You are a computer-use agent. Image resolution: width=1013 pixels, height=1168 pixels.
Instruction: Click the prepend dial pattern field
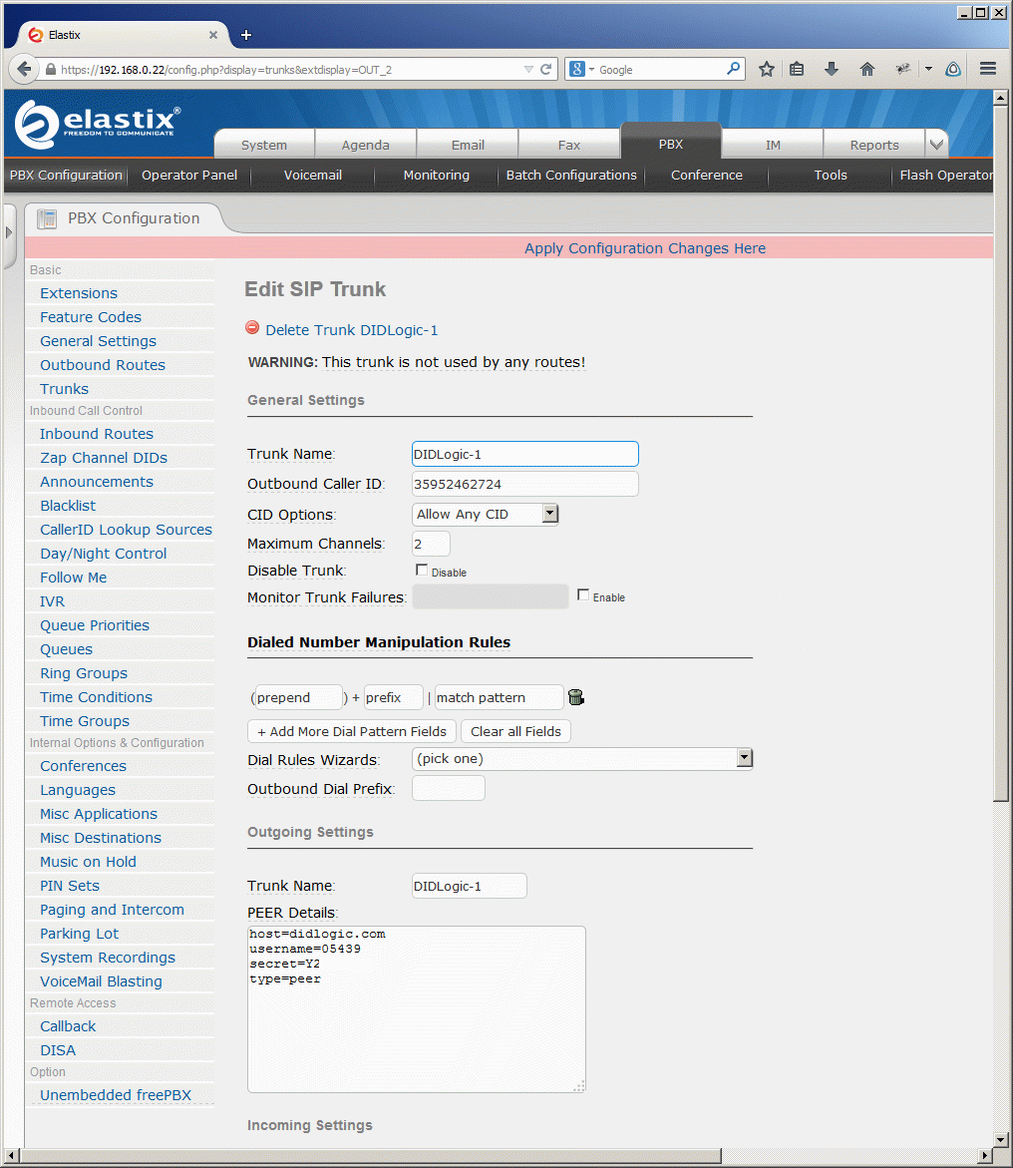(298, 697)
